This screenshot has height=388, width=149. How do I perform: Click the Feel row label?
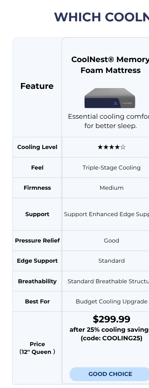[x=37, y=168]
